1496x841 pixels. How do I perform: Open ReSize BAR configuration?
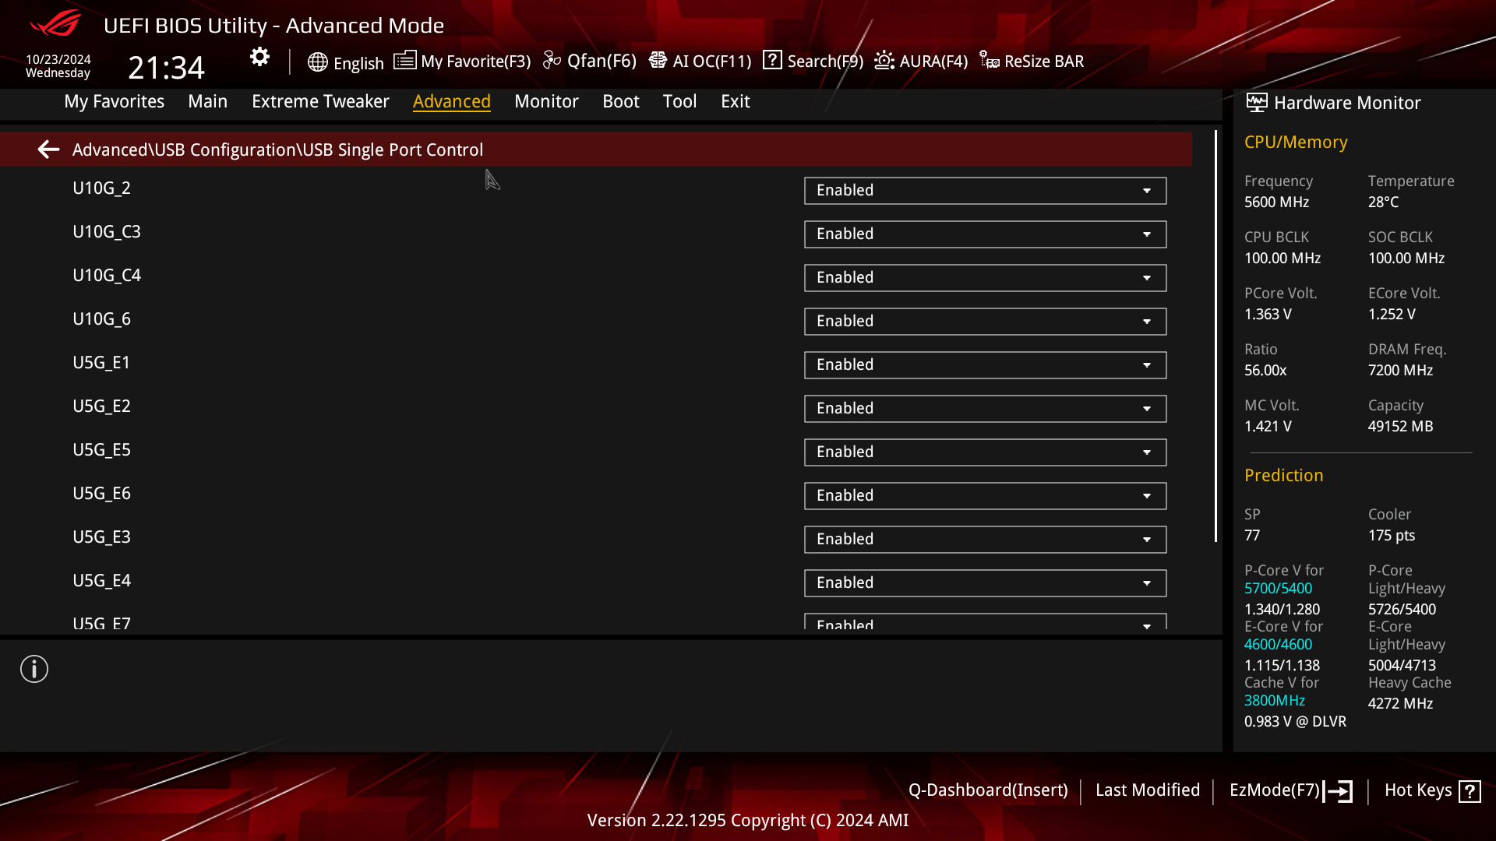1032,61
